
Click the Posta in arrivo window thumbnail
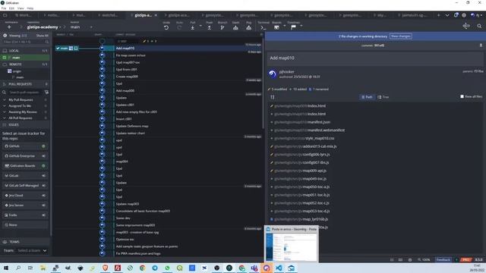(x=292, y=244)
